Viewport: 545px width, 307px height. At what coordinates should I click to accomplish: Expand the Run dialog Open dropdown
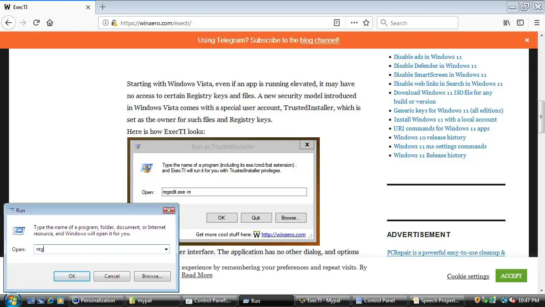click(x=166, y=249)
